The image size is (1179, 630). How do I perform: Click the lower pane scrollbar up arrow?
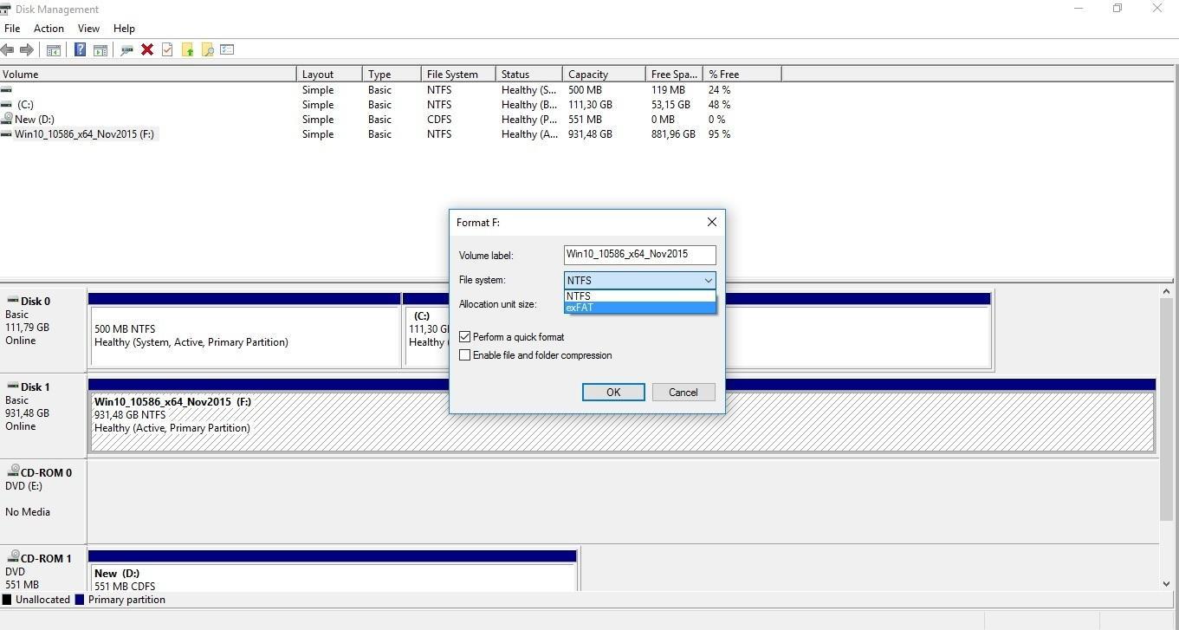[x=1166, y=292]
